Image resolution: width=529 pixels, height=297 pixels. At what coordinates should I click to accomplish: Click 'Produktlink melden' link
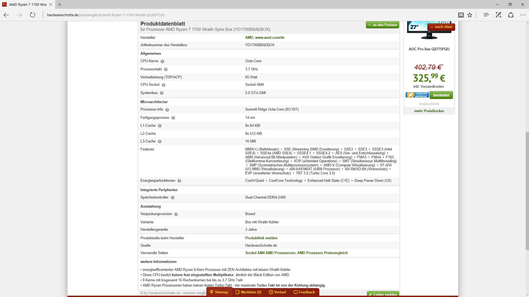pos(261,238)
